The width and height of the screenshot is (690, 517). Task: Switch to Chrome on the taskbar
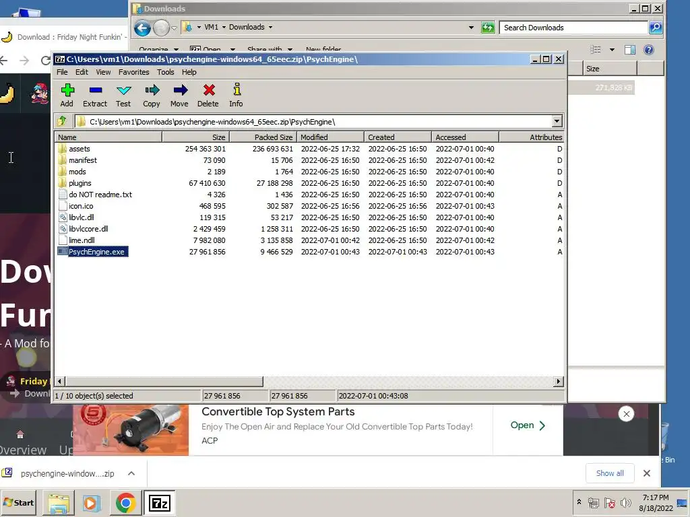125,503
